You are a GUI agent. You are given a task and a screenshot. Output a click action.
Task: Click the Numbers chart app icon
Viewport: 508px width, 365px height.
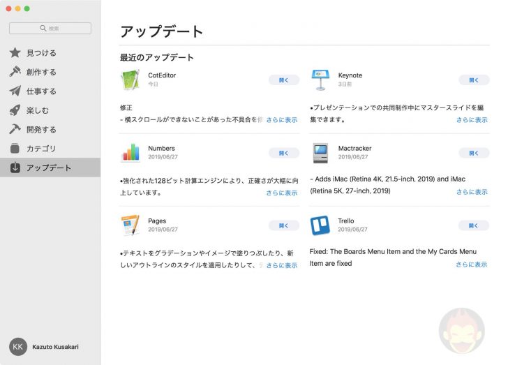tap(130, 152)
